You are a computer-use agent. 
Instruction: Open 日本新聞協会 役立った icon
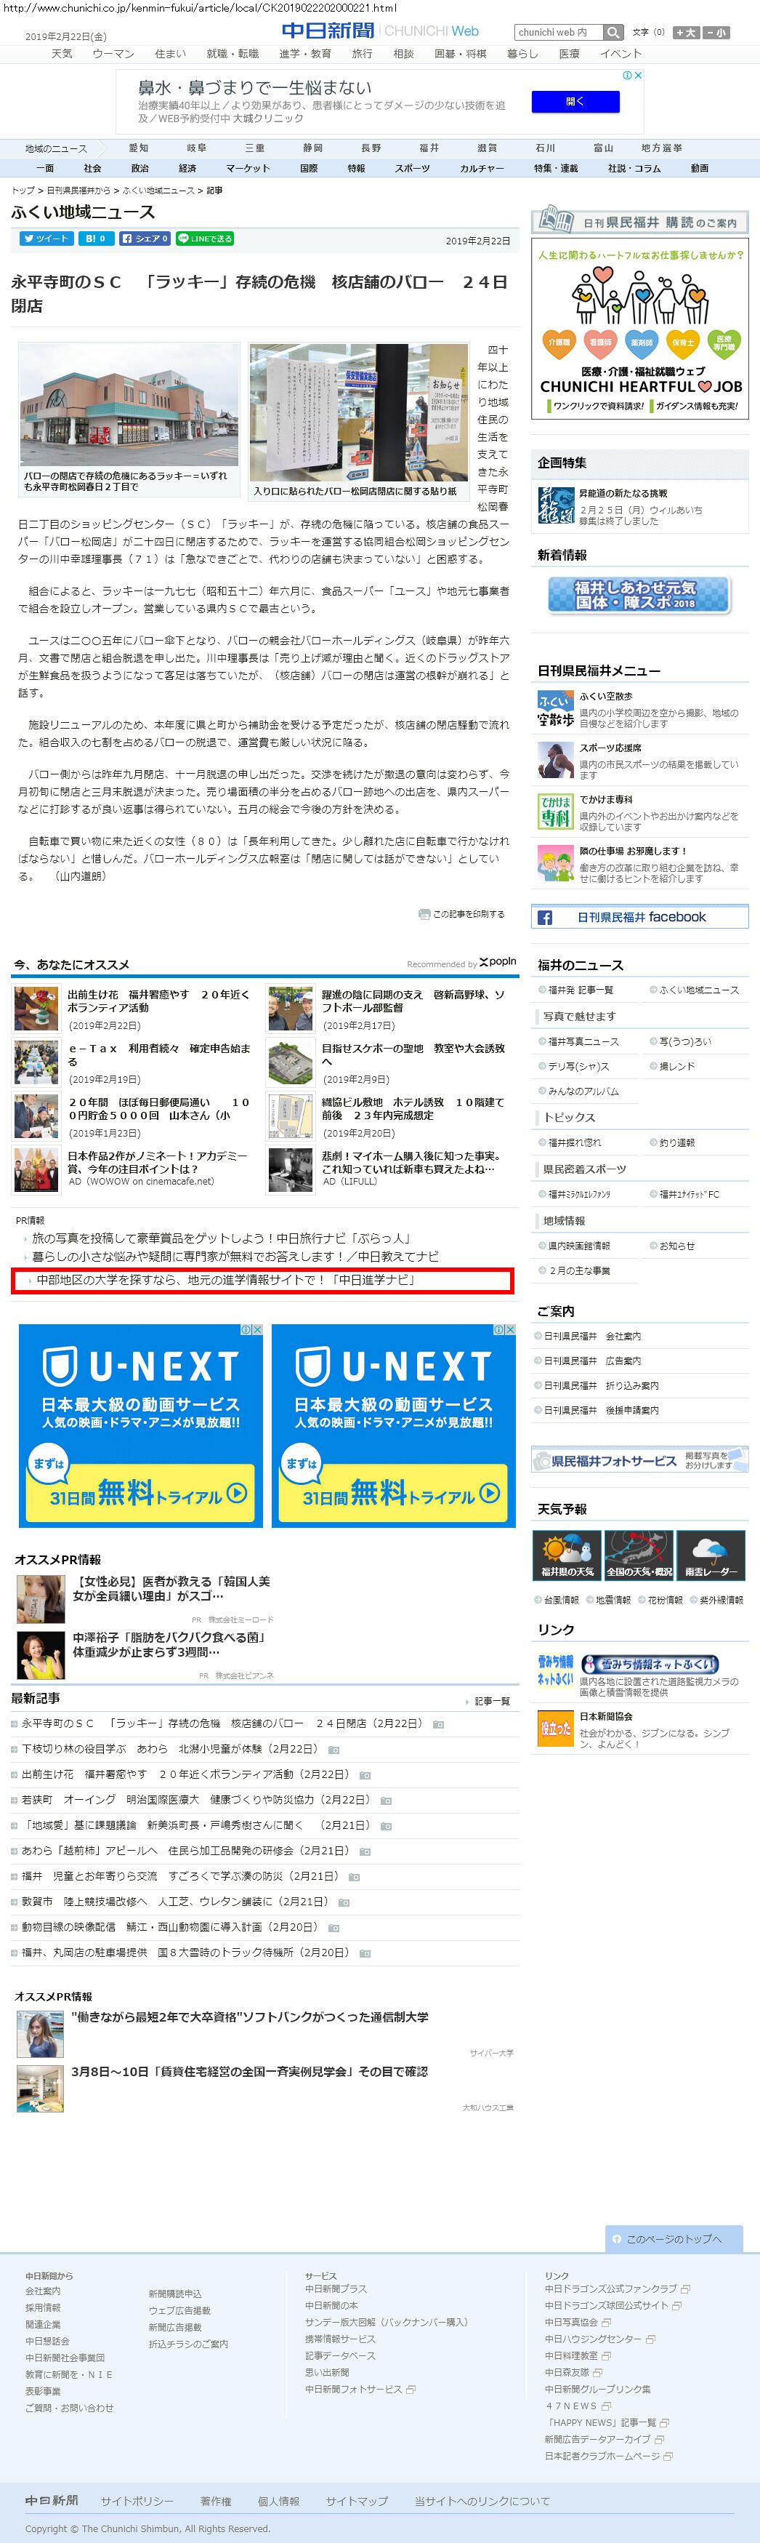point(556,1728)
